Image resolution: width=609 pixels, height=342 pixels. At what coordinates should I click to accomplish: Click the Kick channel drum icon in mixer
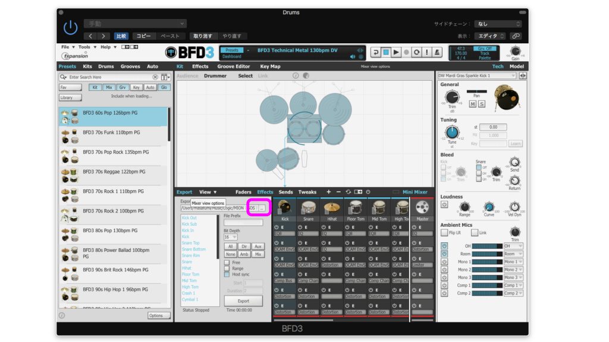click(x=284, y=207)
